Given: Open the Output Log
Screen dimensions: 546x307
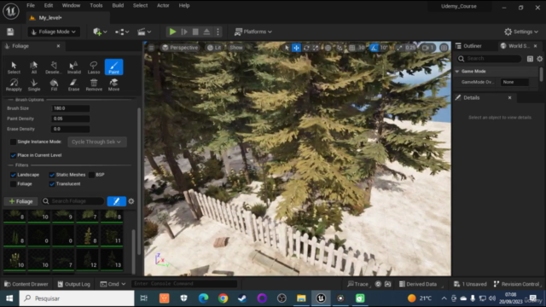Looking at the screenshot, I should [x=74, y=284].
